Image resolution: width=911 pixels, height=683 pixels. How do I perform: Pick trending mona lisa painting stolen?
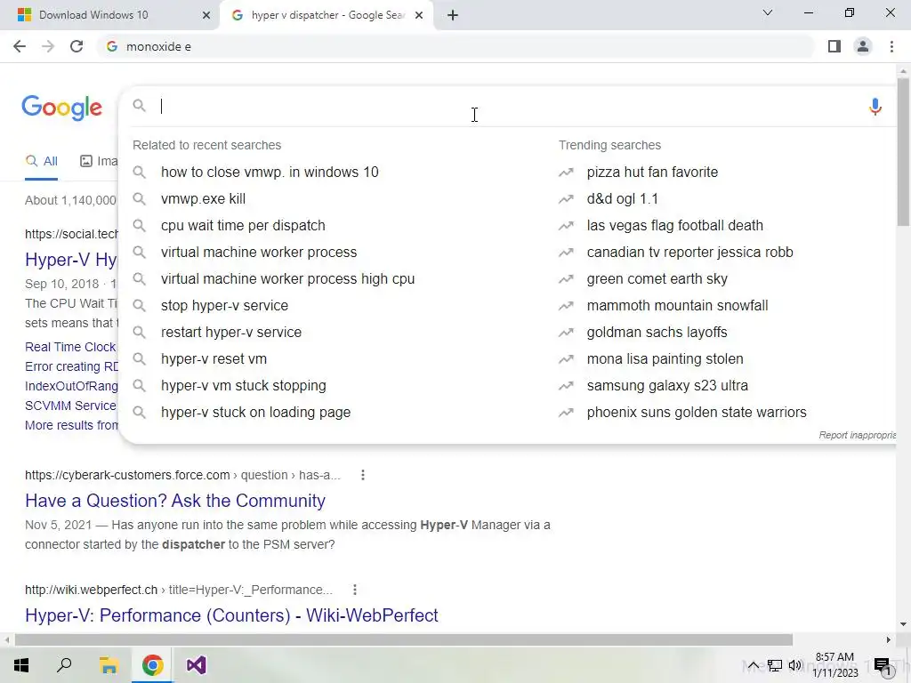point(665,359)
